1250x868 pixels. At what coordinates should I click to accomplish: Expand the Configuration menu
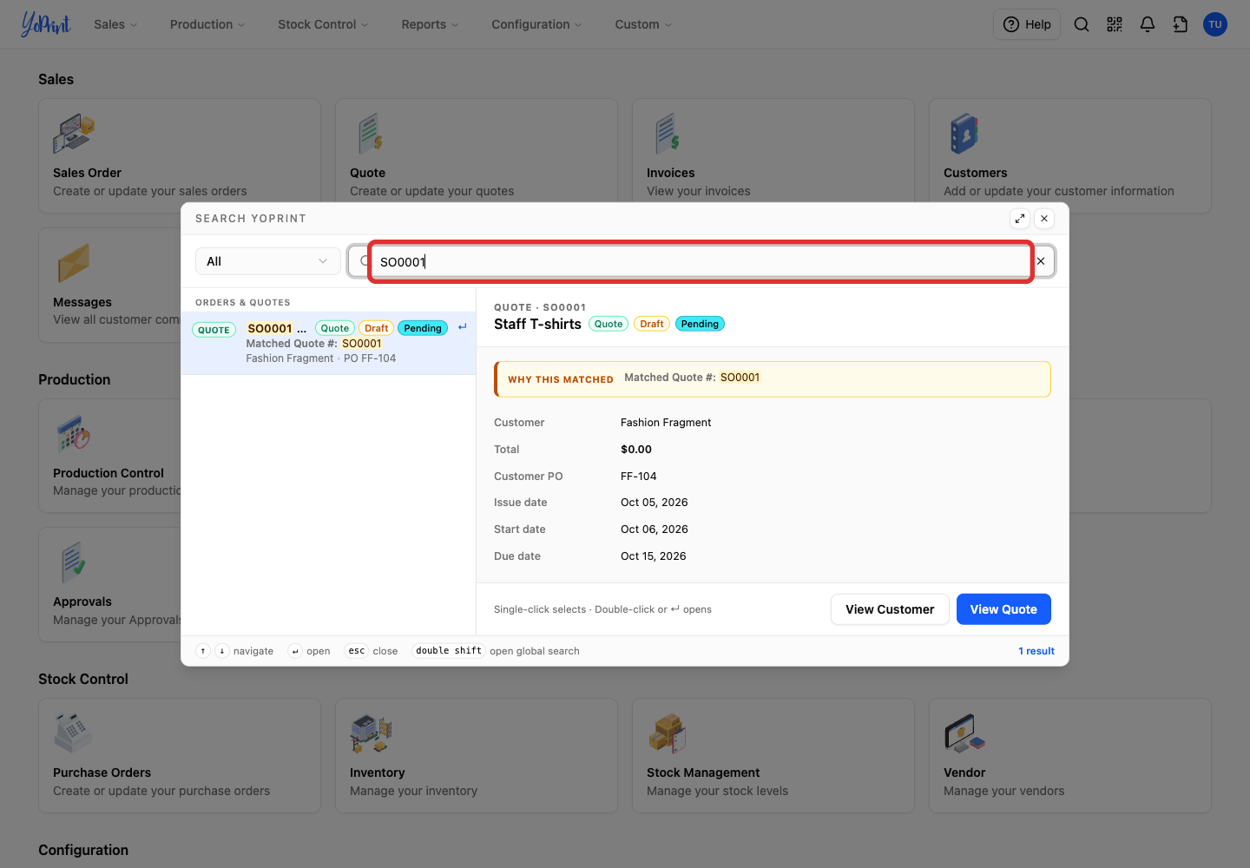[x=536, y=24]
